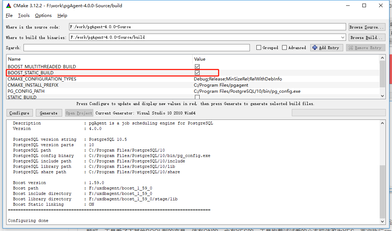This screenshot has width=392, height=231.
Task: Click value C:/Program Files/pgagent
Action: coord(221,85)
